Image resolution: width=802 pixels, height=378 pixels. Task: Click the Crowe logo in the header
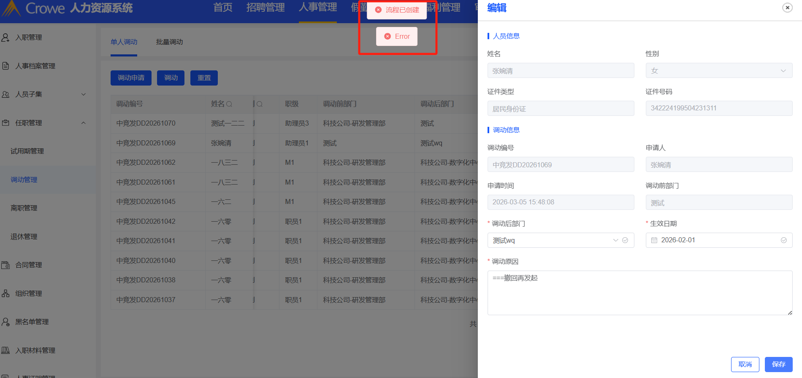pos(33,8)
